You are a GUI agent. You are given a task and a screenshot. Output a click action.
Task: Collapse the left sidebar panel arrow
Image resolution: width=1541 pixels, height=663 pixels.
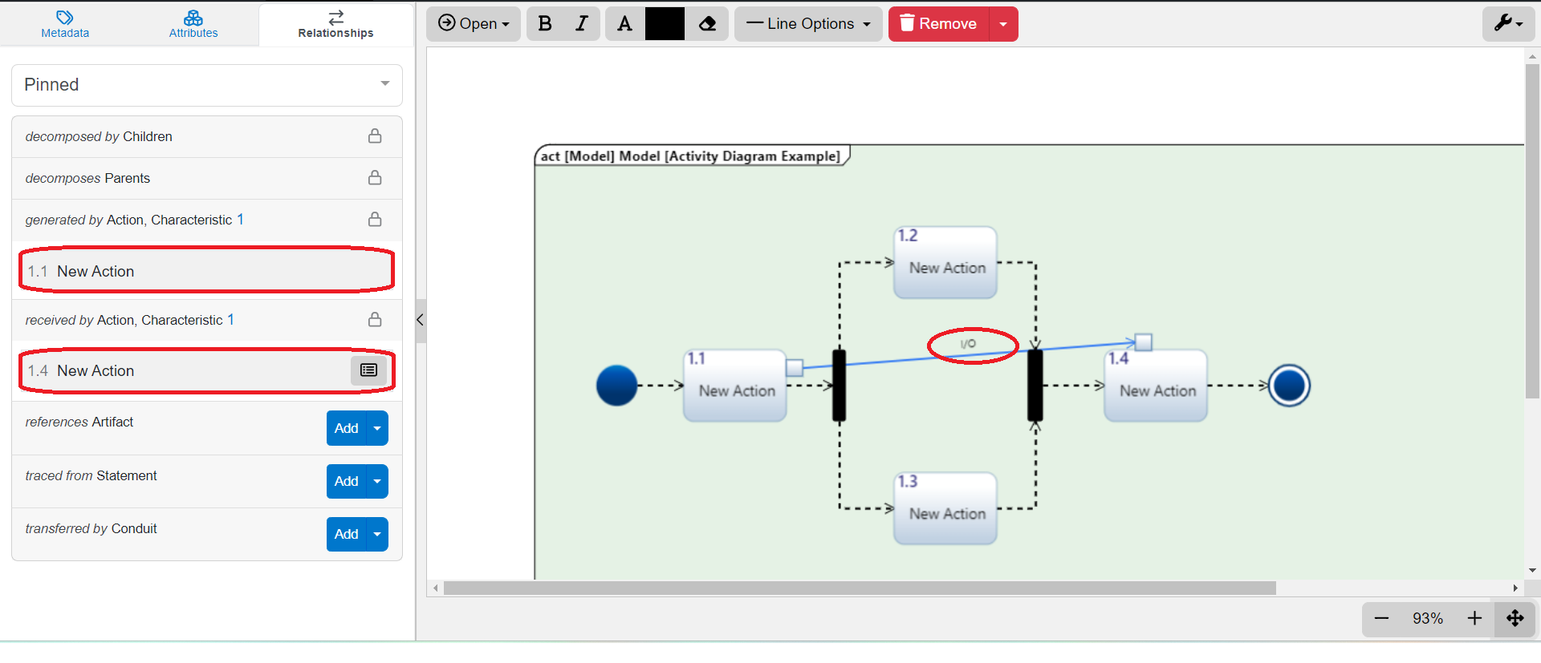coord(420,320)
